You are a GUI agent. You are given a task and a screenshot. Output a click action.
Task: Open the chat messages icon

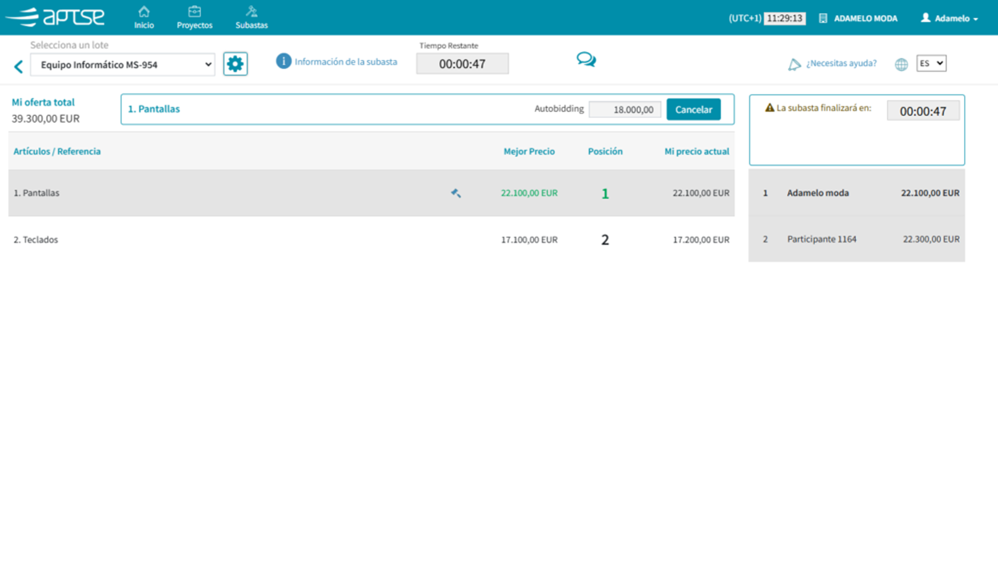586,59
